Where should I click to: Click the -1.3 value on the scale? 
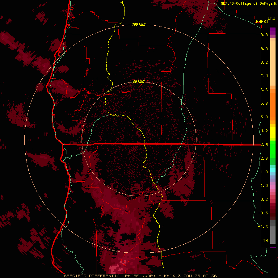263,227
